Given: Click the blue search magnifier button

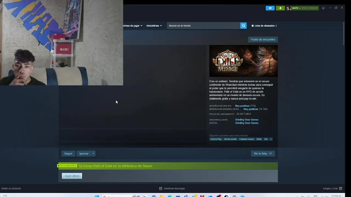Looking at the screenshot, I should [243, 25].
